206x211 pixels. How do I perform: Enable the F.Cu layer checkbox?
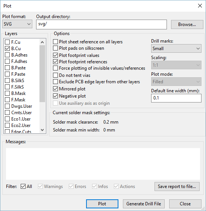[x=7, y=42]
